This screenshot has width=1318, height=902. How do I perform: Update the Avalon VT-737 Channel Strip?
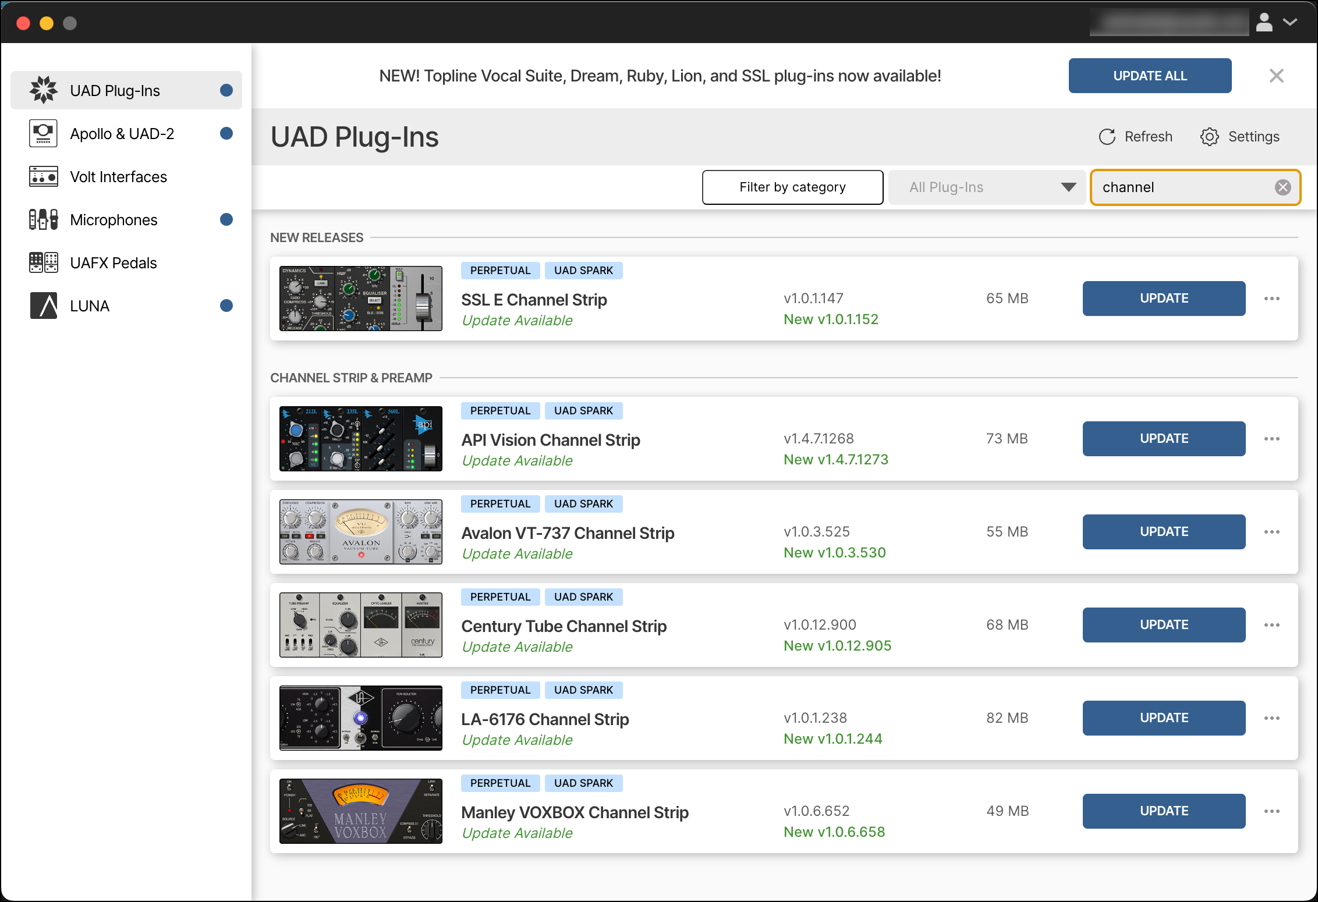tap(1164, 532)
